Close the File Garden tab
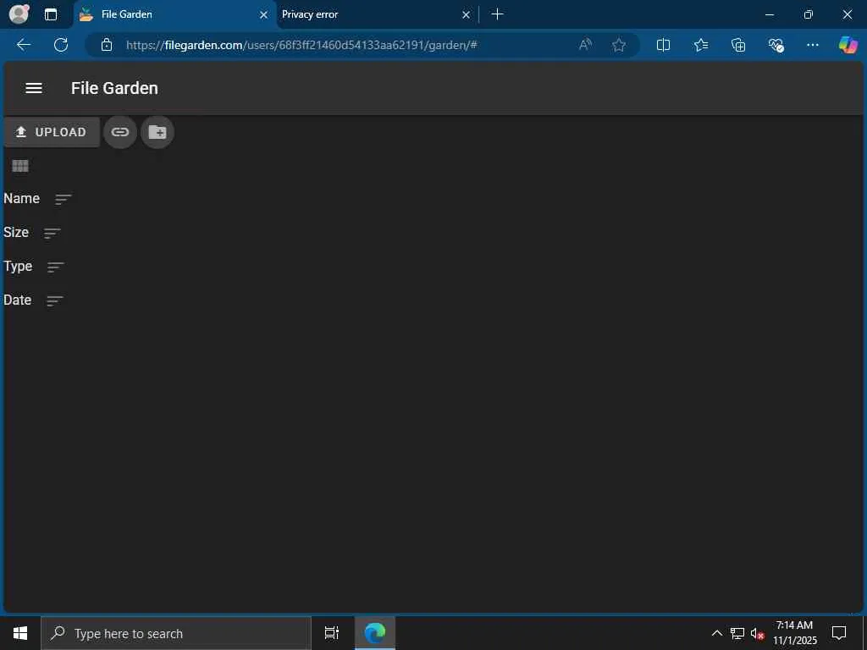 [264, 15]
